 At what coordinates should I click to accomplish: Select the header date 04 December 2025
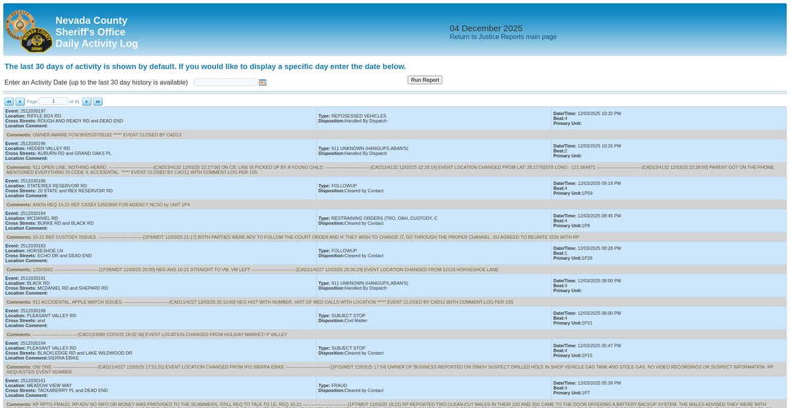[486, 28]
